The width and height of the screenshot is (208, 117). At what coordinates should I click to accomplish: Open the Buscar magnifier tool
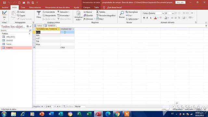(x=122, y=14)
